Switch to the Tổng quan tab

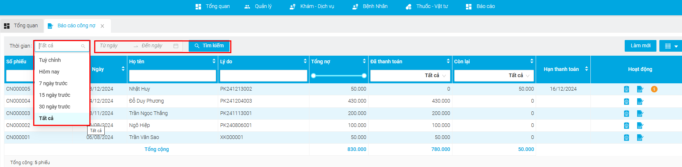point(22,26)
